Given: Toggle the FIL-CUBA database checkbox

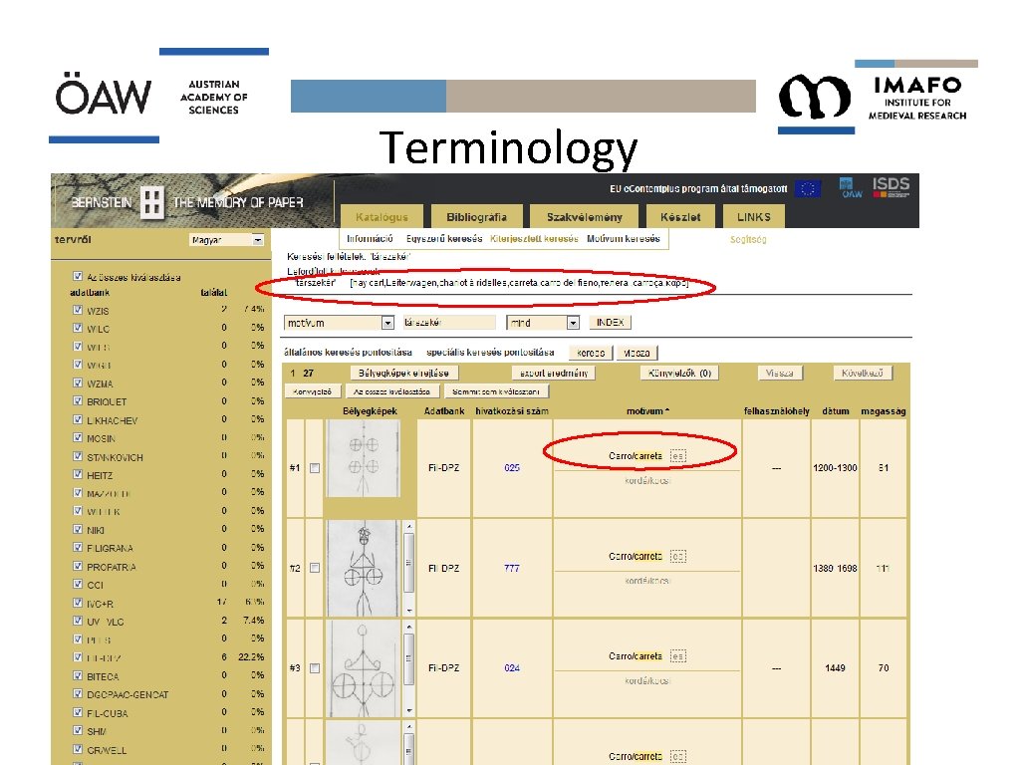Looking at the screenshot, I should [78, 712].
